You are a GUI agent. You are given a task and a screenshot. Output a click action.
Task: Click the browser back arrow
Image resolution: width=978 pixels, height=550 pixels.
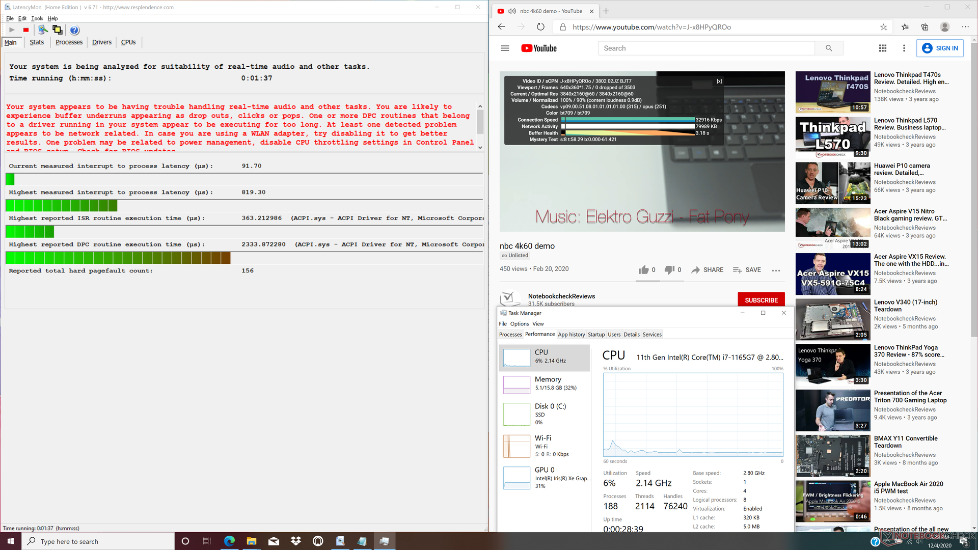(x=501, y=27)
